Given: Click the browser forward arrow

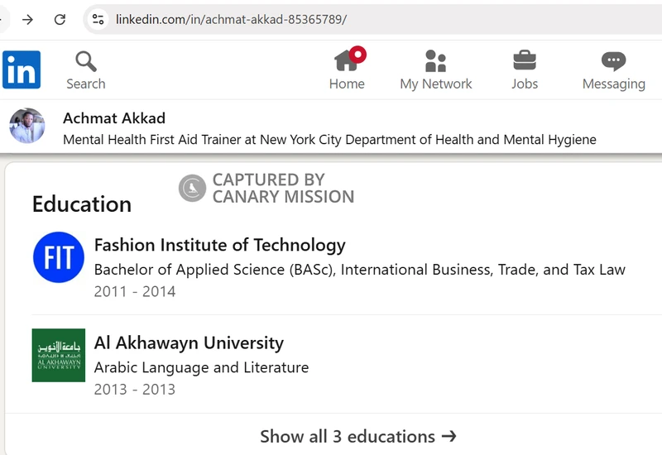Looking at the screenshot, I should [x=27, y=19].
